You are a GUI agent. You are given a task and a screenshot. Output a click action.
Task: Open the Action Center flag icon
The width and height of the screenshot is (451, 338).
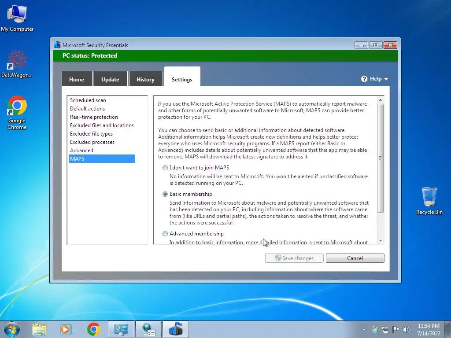click(x=396, y=330)
